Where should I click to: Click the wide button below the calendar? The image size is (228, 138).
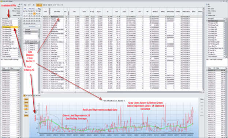pos(32,26)
